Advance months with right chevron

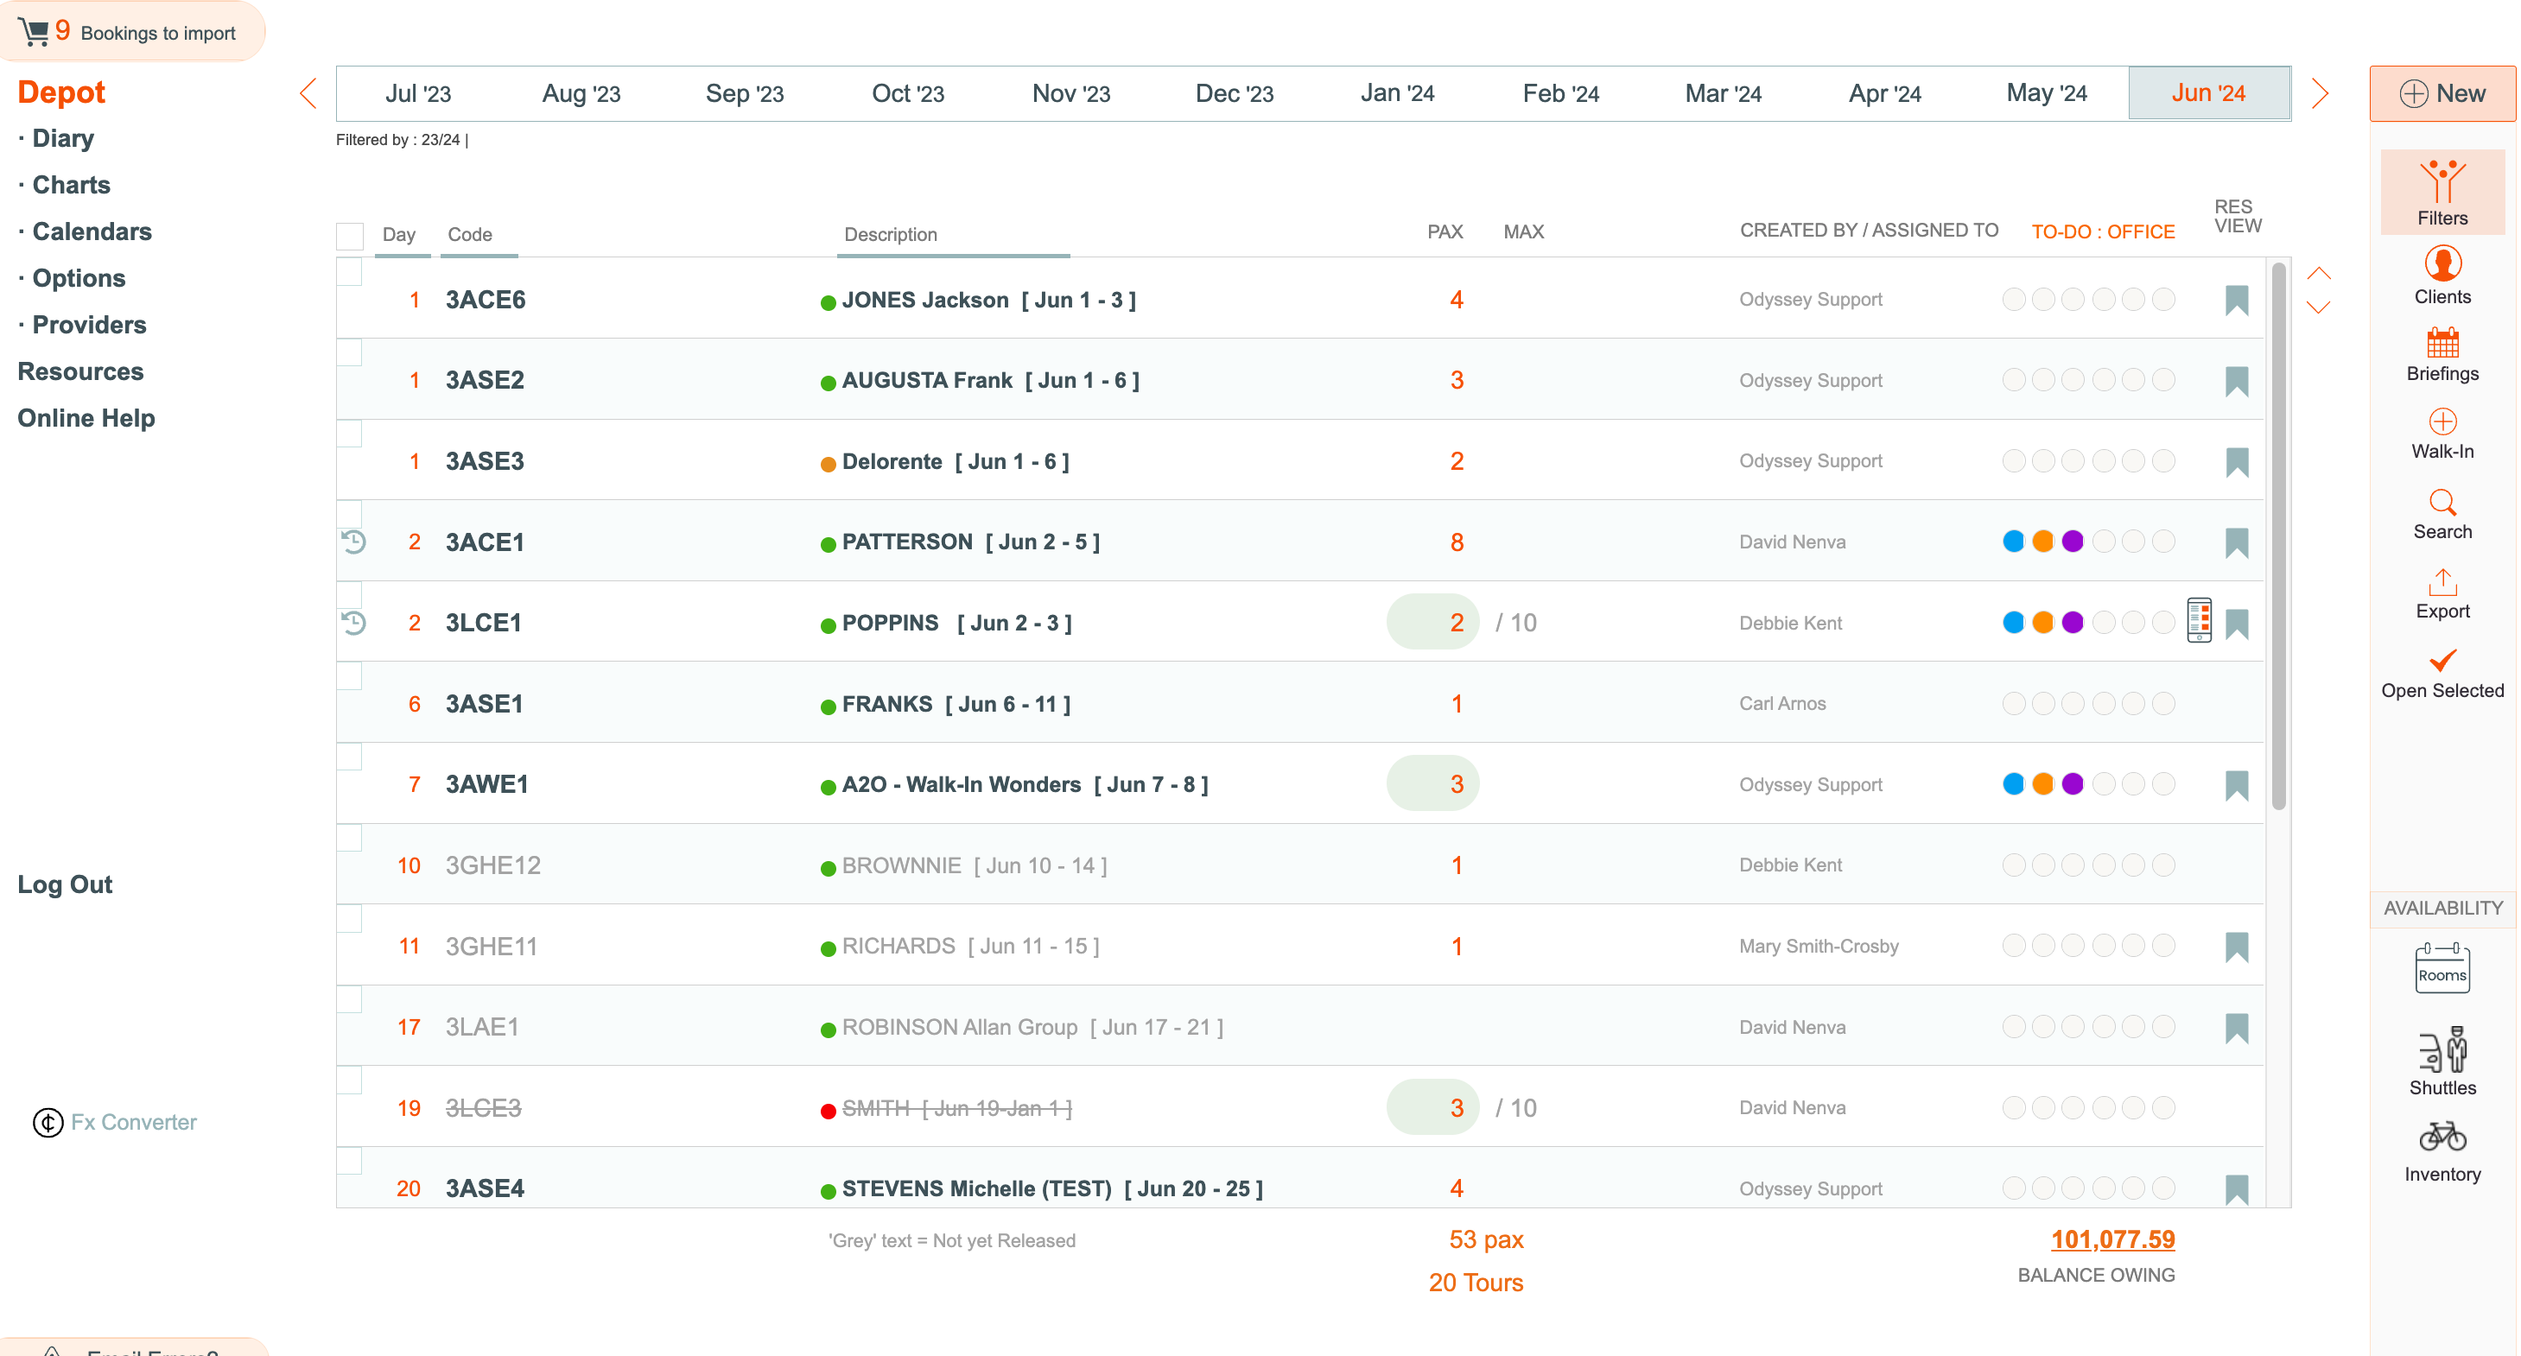[x=2319, y=94]
